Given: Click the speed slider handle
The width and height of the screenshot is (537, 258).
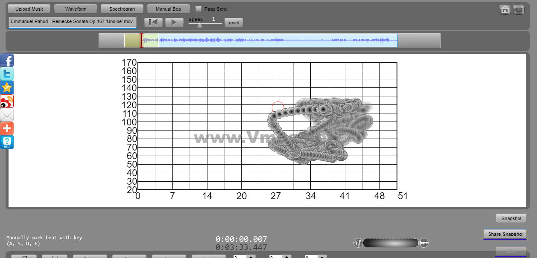Looking at the screenshot, I should click(x=199, y=25).
